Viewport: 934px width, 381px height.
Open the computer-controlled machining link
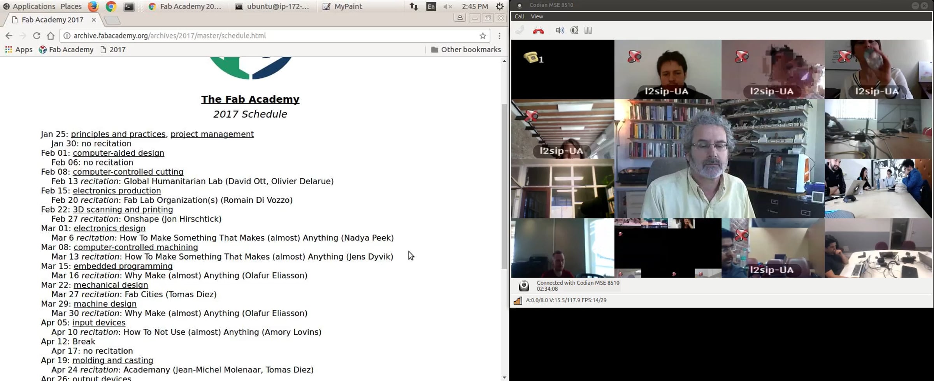click(x=136, y=247)
